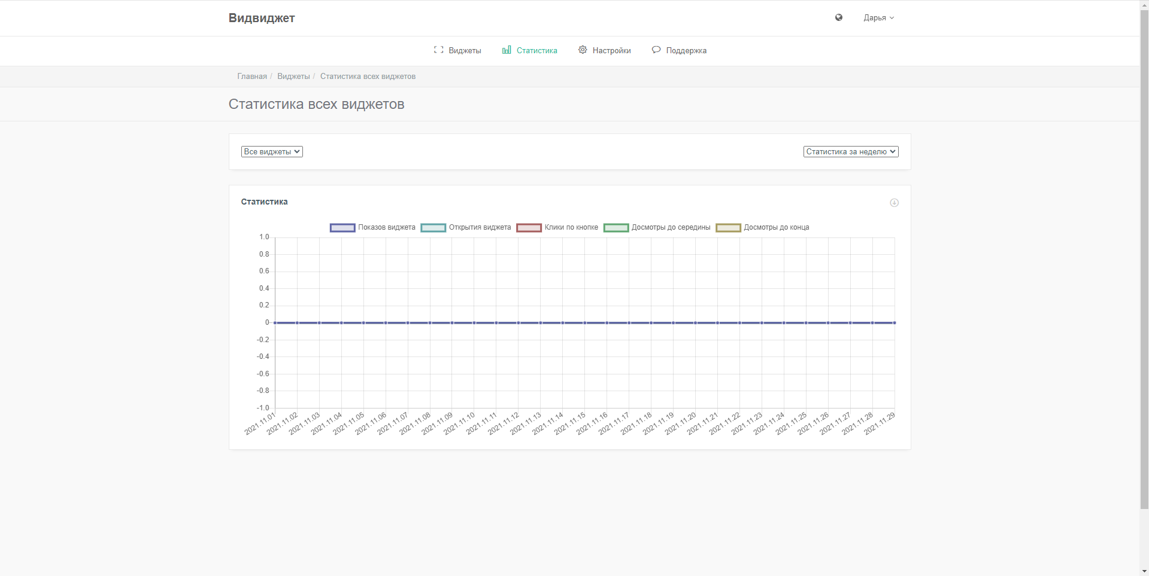Click the globe language icon
Image resolution: width=1149 pixels, height=576 pixels.
(839, 17)
